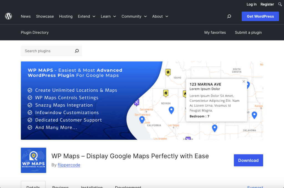Submit search with the plugin search icon
284x188 pixels.
point(77,51)
